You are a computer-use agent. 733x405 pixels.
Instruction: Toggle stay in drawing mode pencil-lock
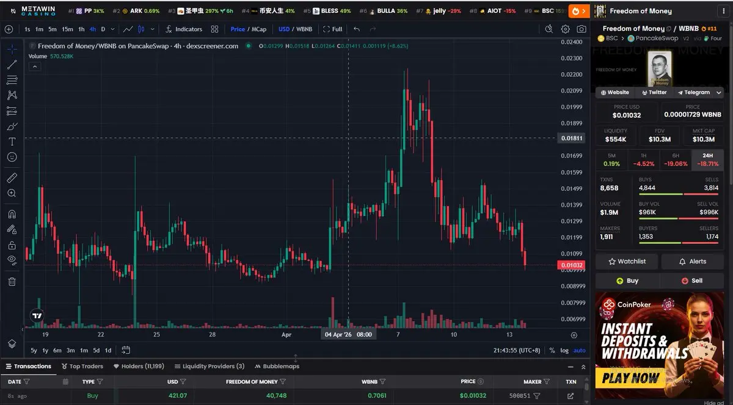point(12,229)
